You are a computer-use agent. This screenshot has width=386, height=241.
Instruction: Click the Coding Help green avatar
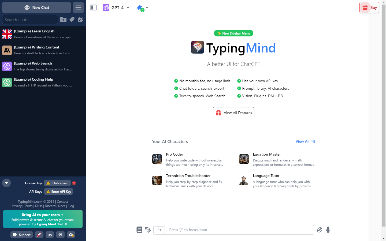[x=7, y=82]
